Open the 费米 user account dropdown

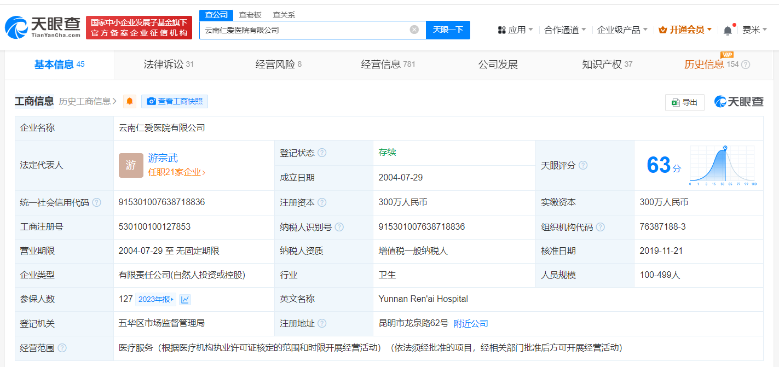755,30
